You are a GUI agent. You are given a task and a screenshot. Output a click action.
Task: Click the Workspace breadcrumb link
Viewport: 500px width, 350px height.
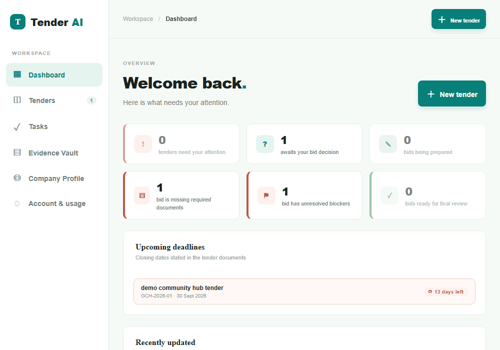(138, 19)
